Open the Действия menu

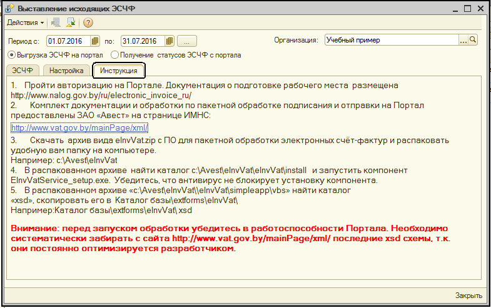25,23
